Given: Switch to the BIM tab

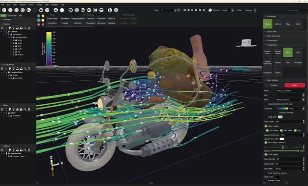Looking at the screenshot, I should click(x=20, y=15).
